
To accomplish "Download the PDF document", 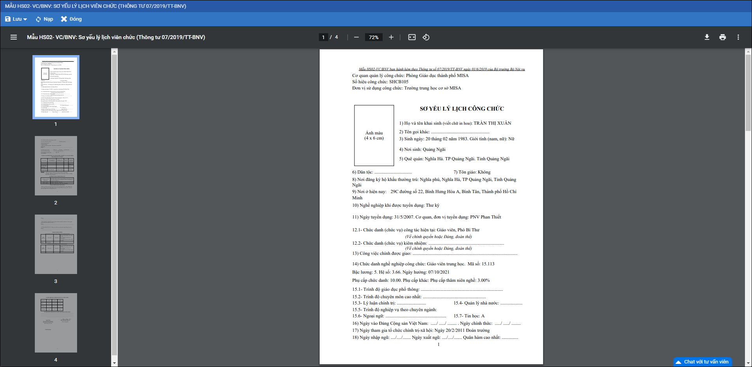I will tap(707, 37).
